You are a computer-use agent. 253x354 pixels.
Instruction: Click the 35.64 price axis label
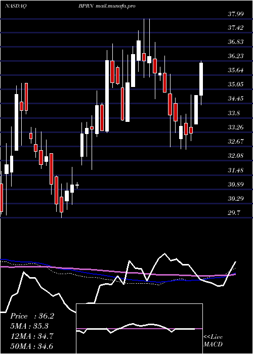(x=236, y=70)
